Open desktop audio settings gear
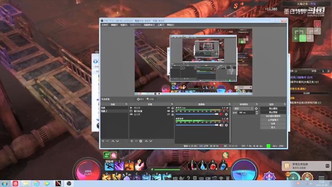332x187 pixels. tap(226, 125)
